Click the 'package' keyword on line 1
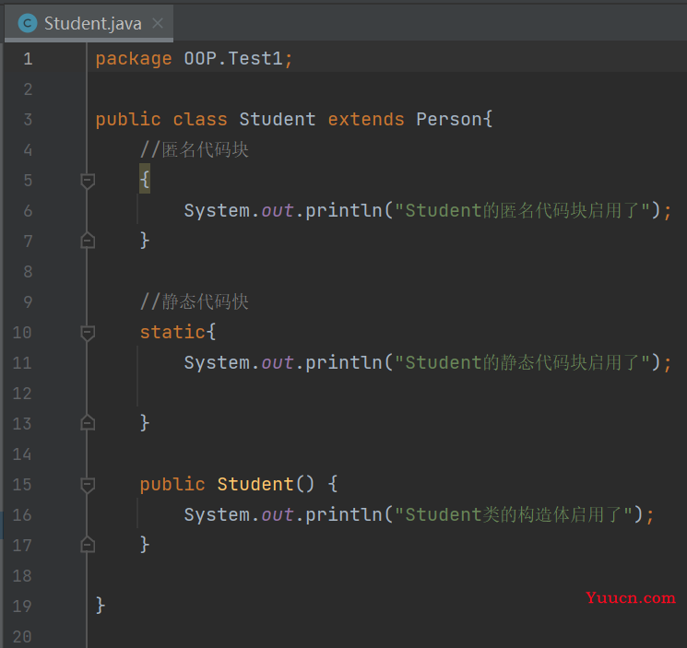The width and height of the screenshot is (687, 648). (134, 59)
